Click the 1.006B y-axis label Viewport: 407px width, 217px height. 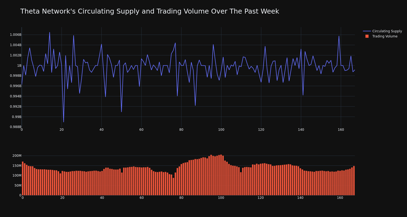click(15, 35)
